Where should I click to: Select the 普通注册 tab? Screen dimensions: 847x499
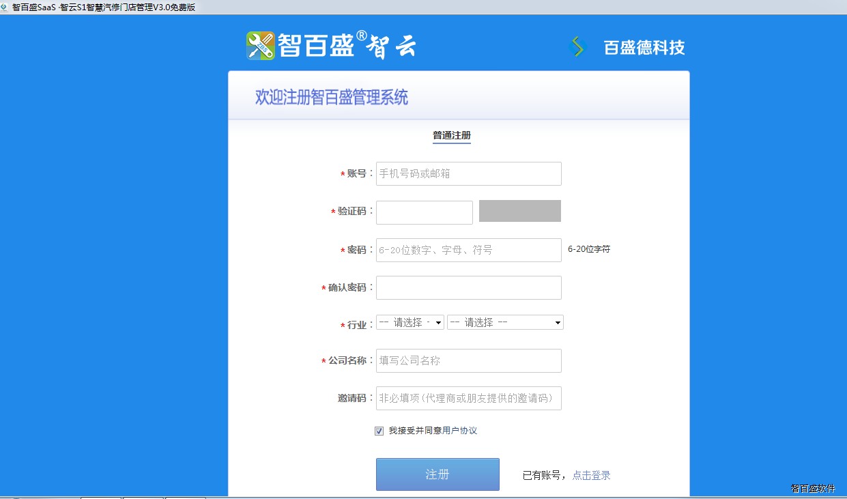click(x=452, y=135)
